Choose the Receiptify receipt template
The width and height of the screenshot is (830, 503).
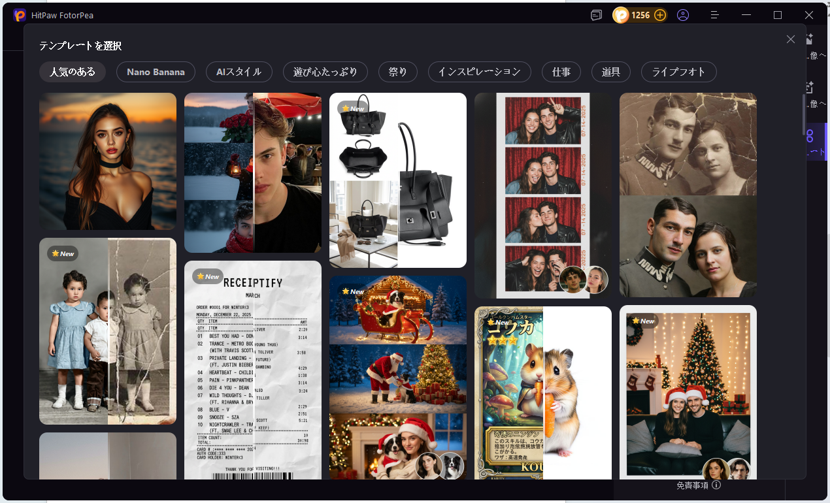coord(253,369)
